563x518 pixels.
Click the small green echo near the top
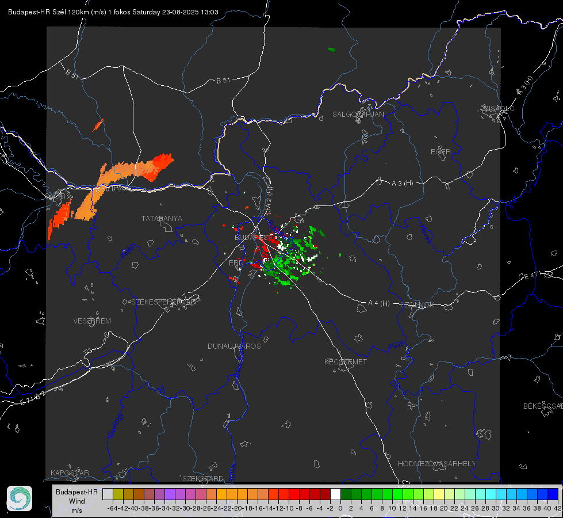(332, 49)
